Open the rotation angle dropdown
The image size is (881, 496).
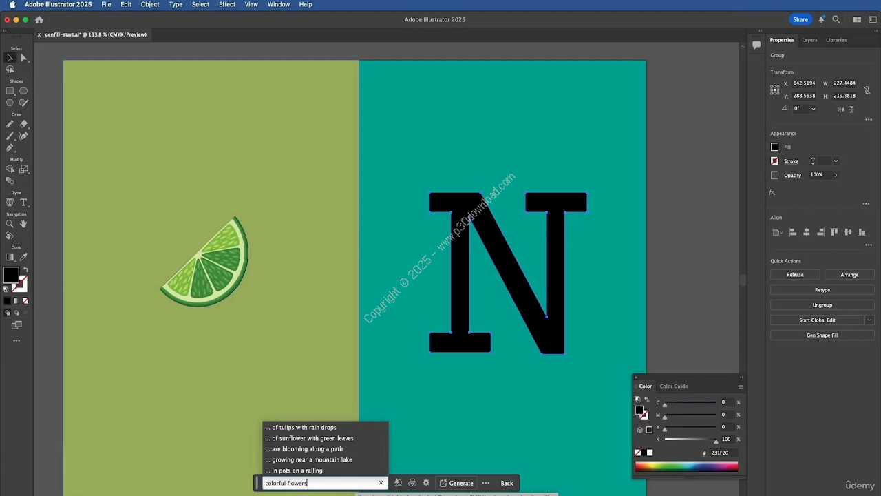pyautogui.click(x=813, y=109)
